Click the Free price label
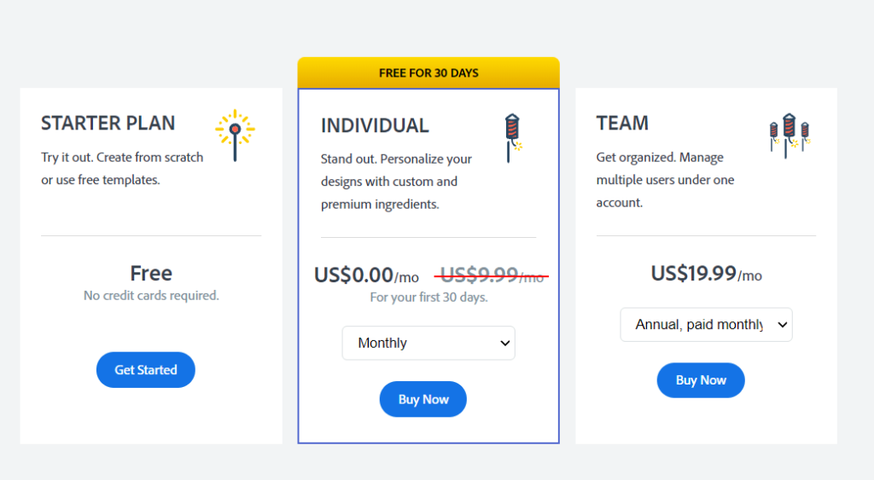The image size is (874, 480). 151,274
